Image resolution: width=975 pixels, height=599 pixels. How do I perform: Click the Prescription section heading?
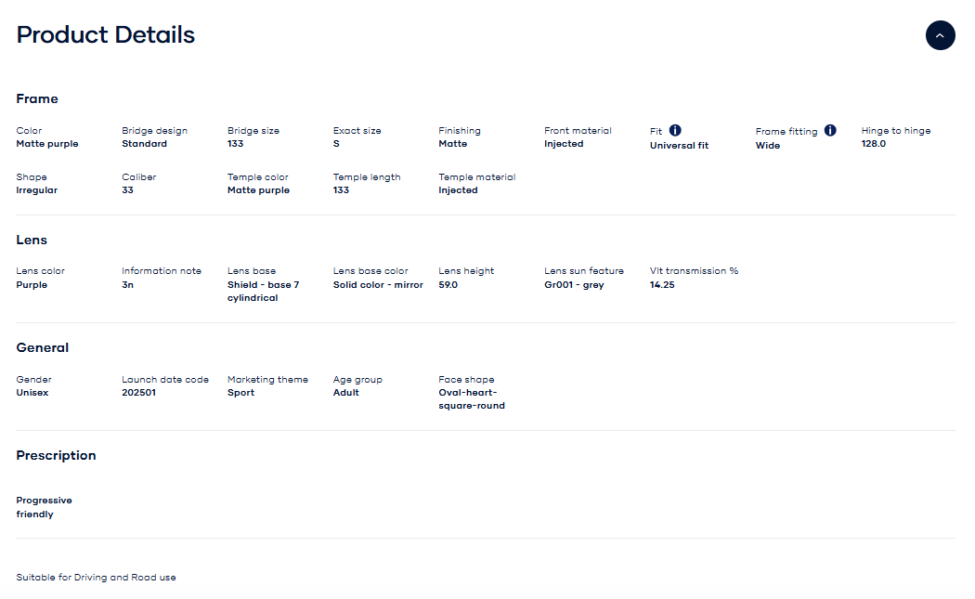pyautogui.click(x=56, y=456)
